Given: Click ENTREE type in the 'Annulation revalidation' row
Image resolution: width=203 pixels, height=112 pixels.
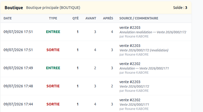Looking at the screenshot, I should (x=53, y=32).
